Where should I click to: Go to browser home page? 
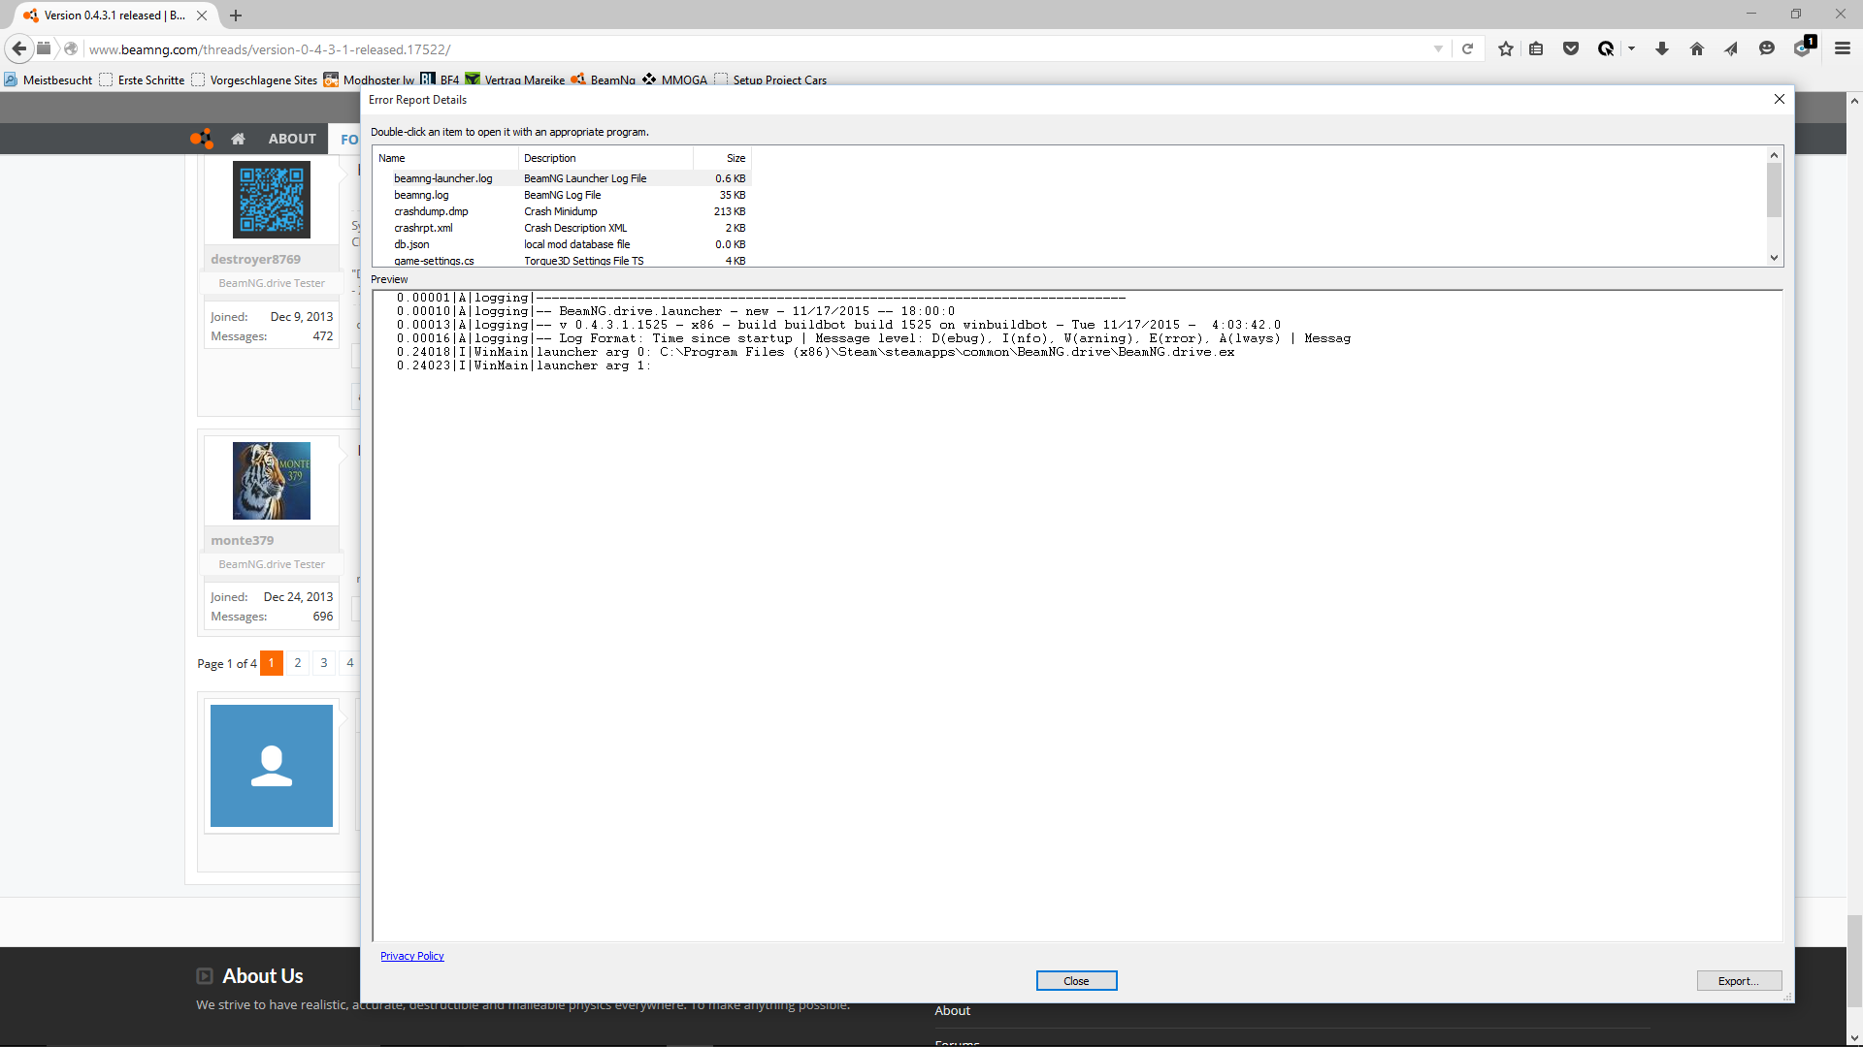coord(1697,48)
